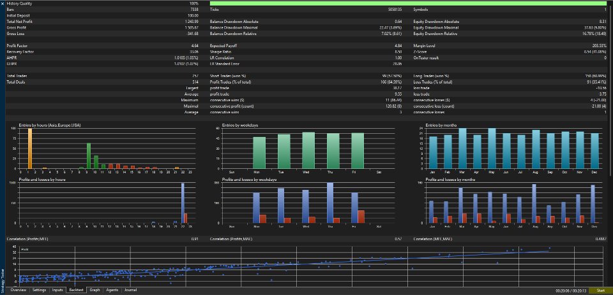Open the Journal tab
This screenshot has width=613, height=295.
coord(130,290)
